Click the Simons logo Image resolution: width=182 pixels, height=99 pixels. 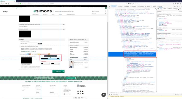click(43, 11)
